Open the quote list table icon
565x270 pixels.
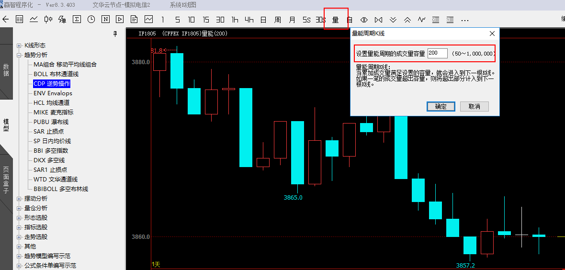pos(20,20)
